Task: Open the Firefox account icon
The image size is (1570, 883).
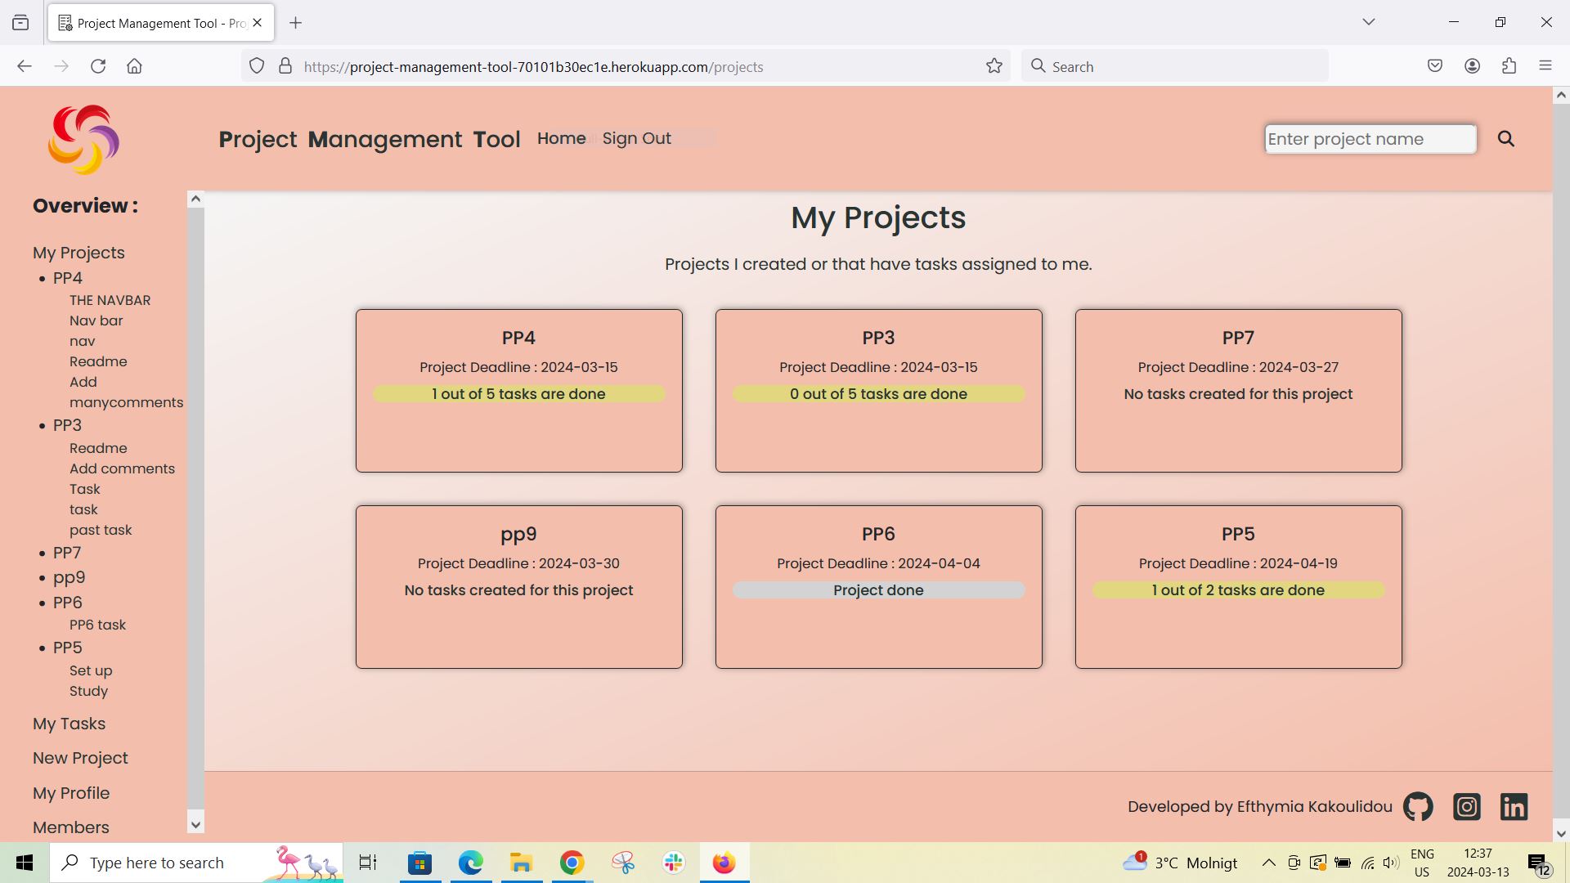Action: point(1473,65)
